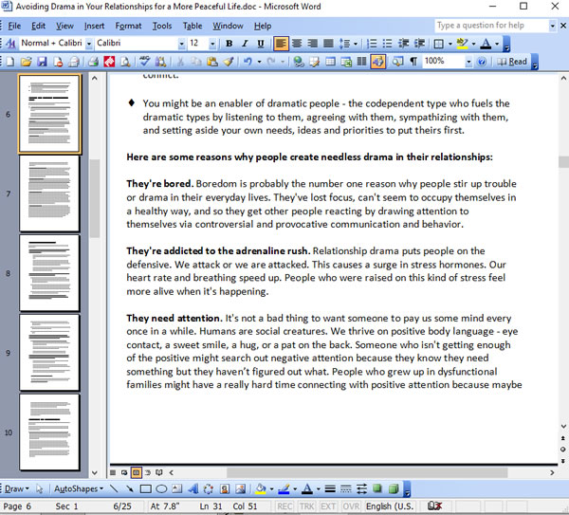This screenshot has width=569, height=515.
Task: Toggle OVR overtype mode in status bar
Action: click(x=351, y=506)
